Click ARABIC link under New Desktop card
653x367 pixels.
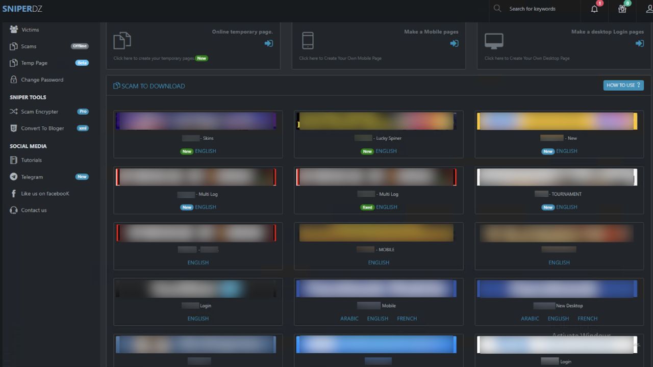pyautogui.click(x=530, y=319)
